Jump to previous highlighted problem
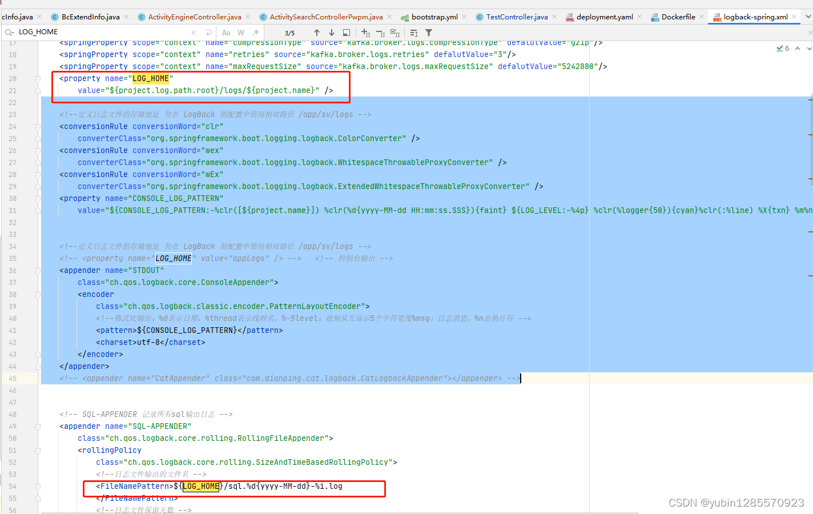 click(x=798, y=49)
